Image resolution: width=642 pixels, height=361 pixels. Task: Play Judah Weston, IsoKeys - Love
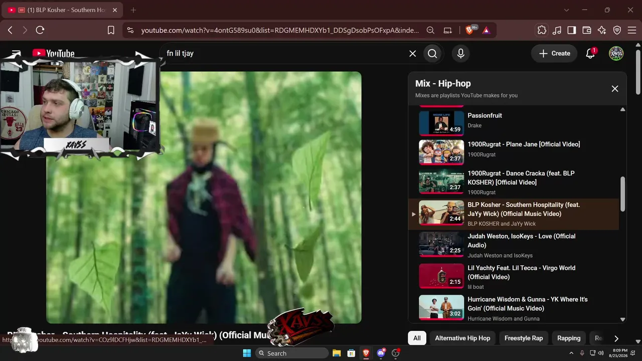pos(514,246)
